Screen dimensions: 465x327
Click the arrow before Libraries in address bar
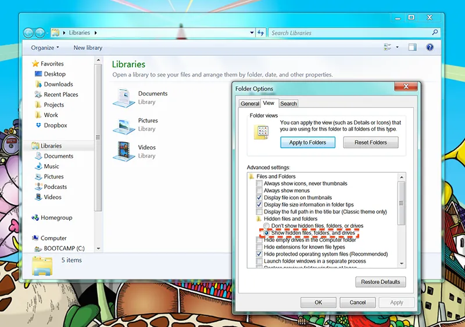click(x=64, y=33)
